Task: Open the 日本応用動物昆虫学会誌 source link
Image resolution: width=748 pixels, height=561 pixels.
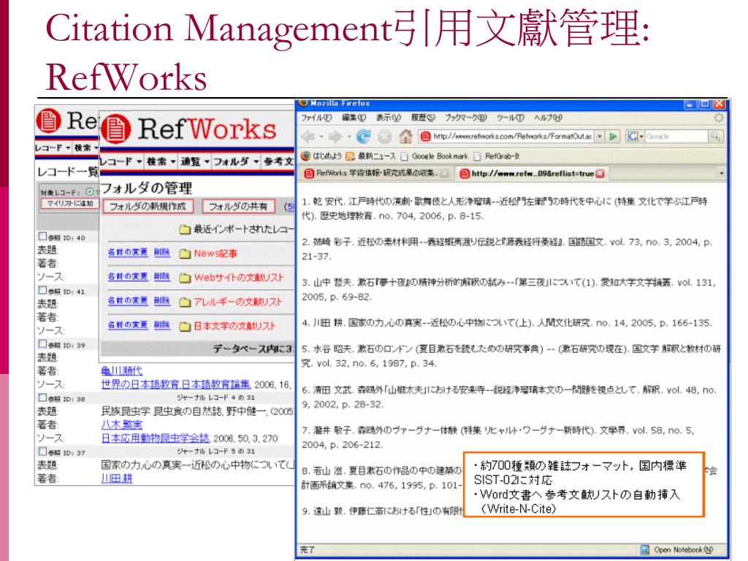Action: [x=156, y=438]
